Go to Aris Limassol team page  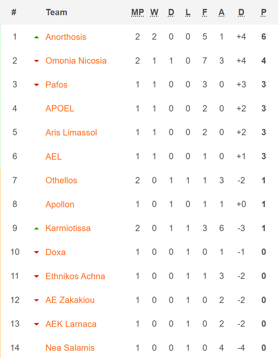pos(71,133)
